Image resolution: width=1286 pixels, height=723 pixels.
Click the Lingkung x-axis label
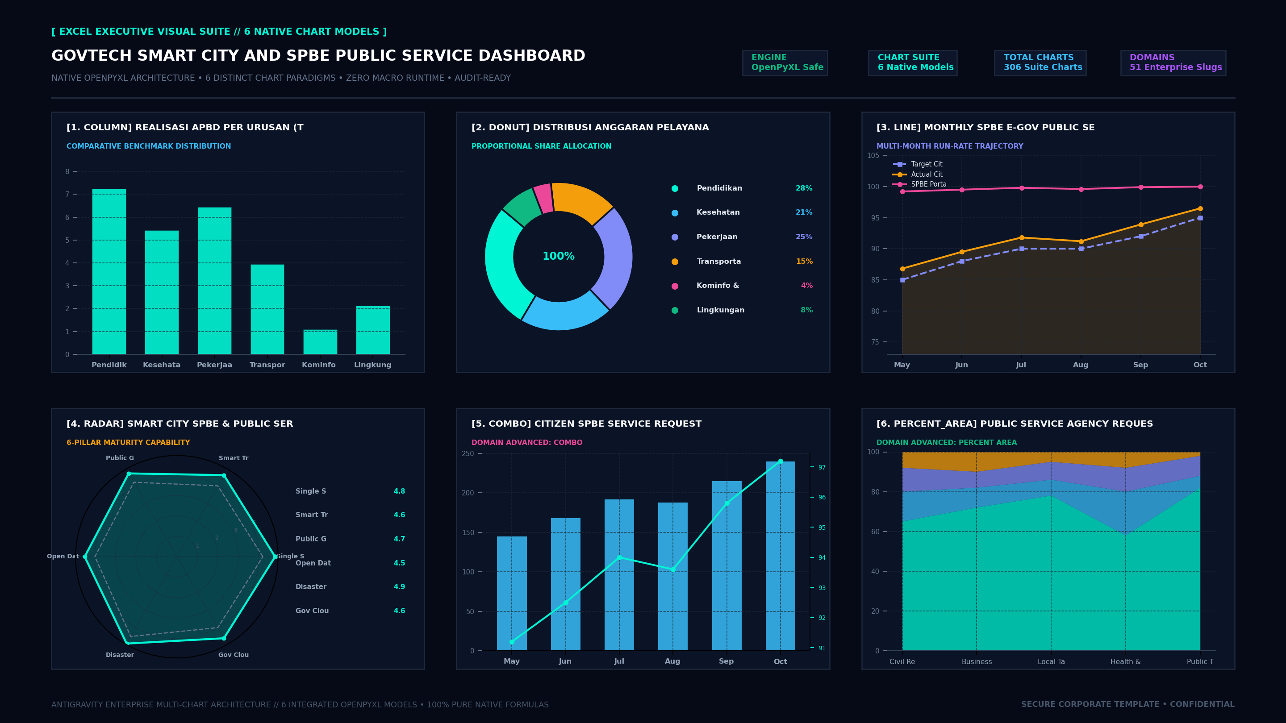click(x=372, y=365)
